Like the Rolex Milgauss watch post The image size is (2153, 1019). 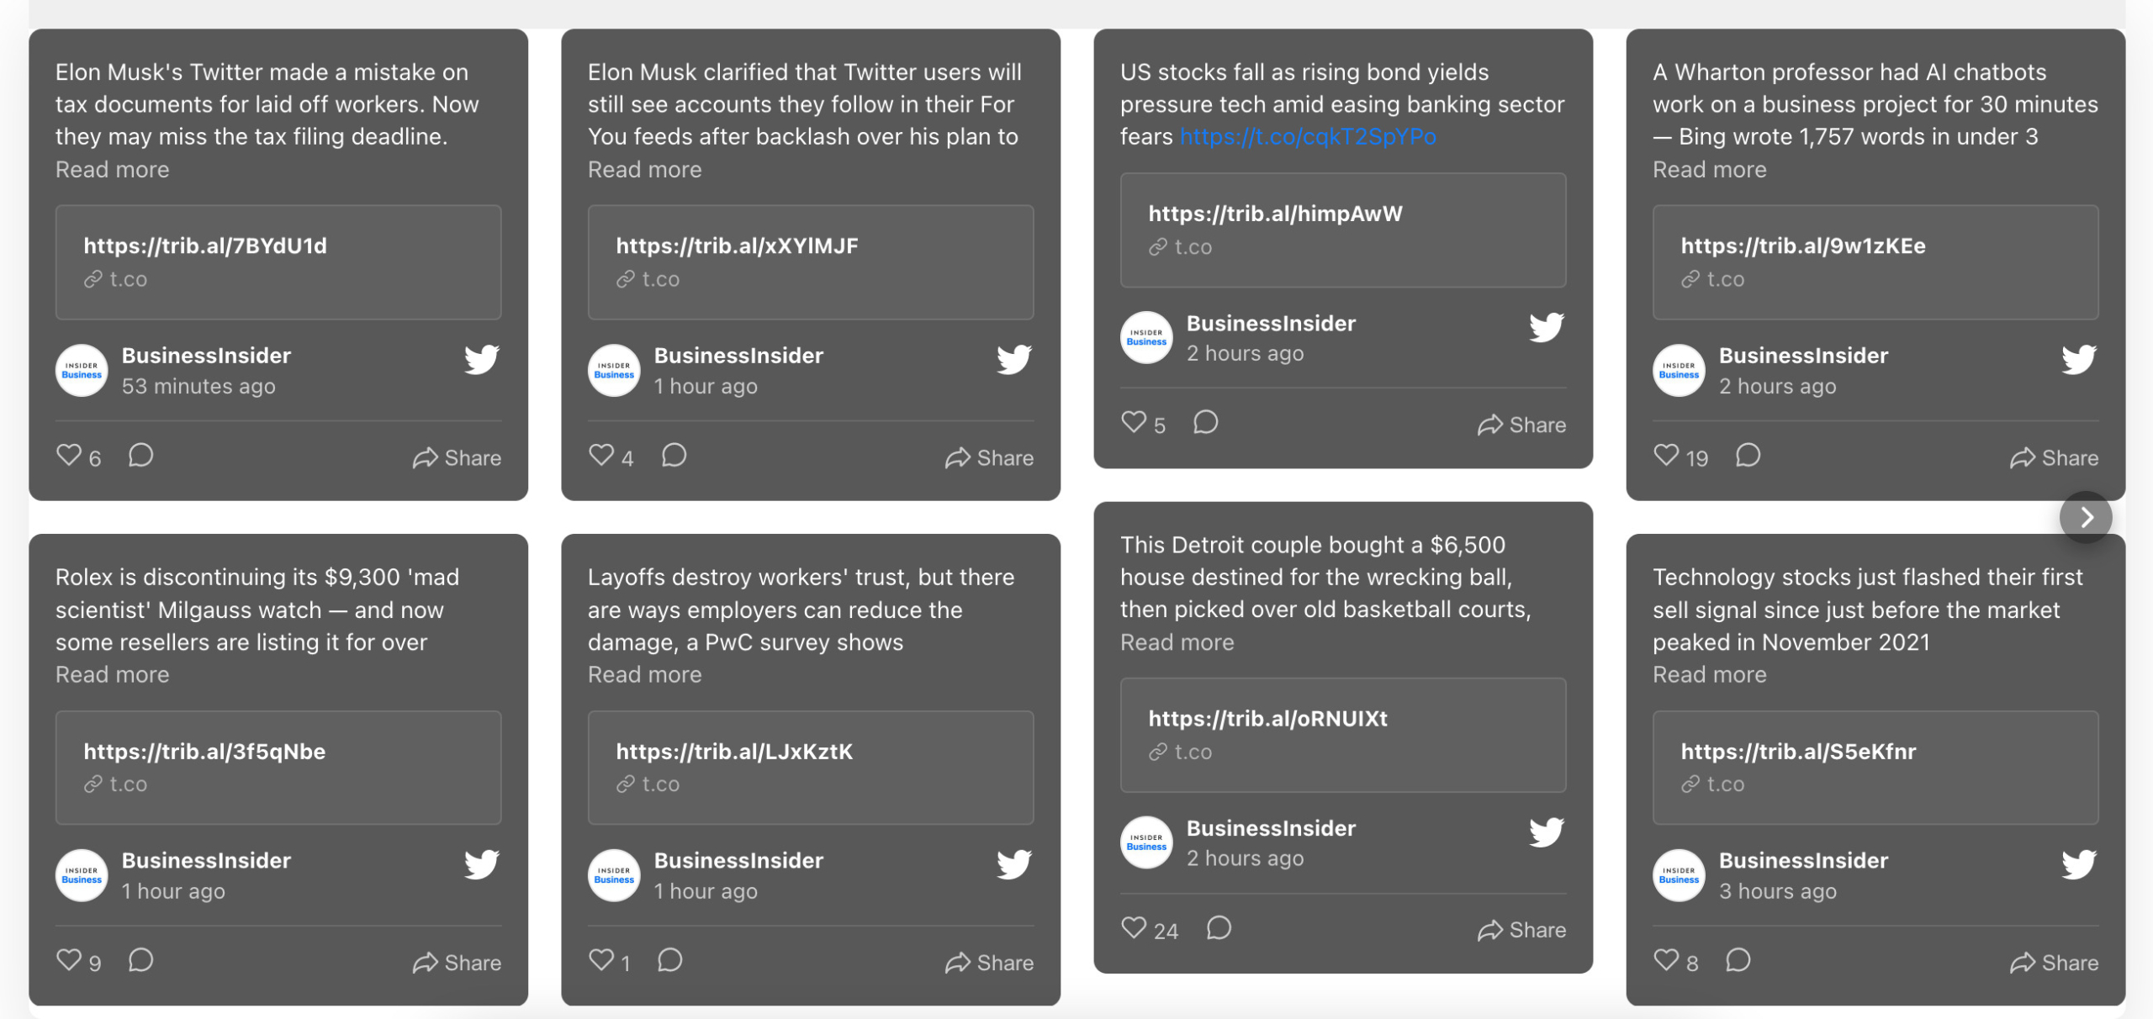coord(69,960)
